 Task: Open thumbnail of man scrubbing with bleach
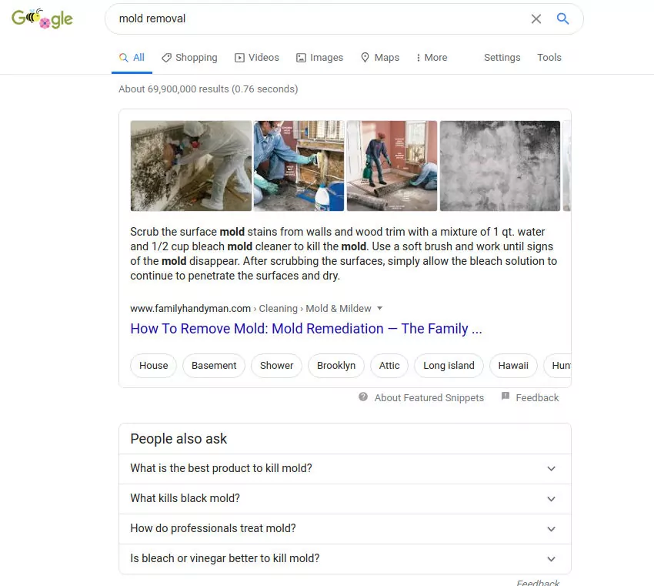[299, 166]
